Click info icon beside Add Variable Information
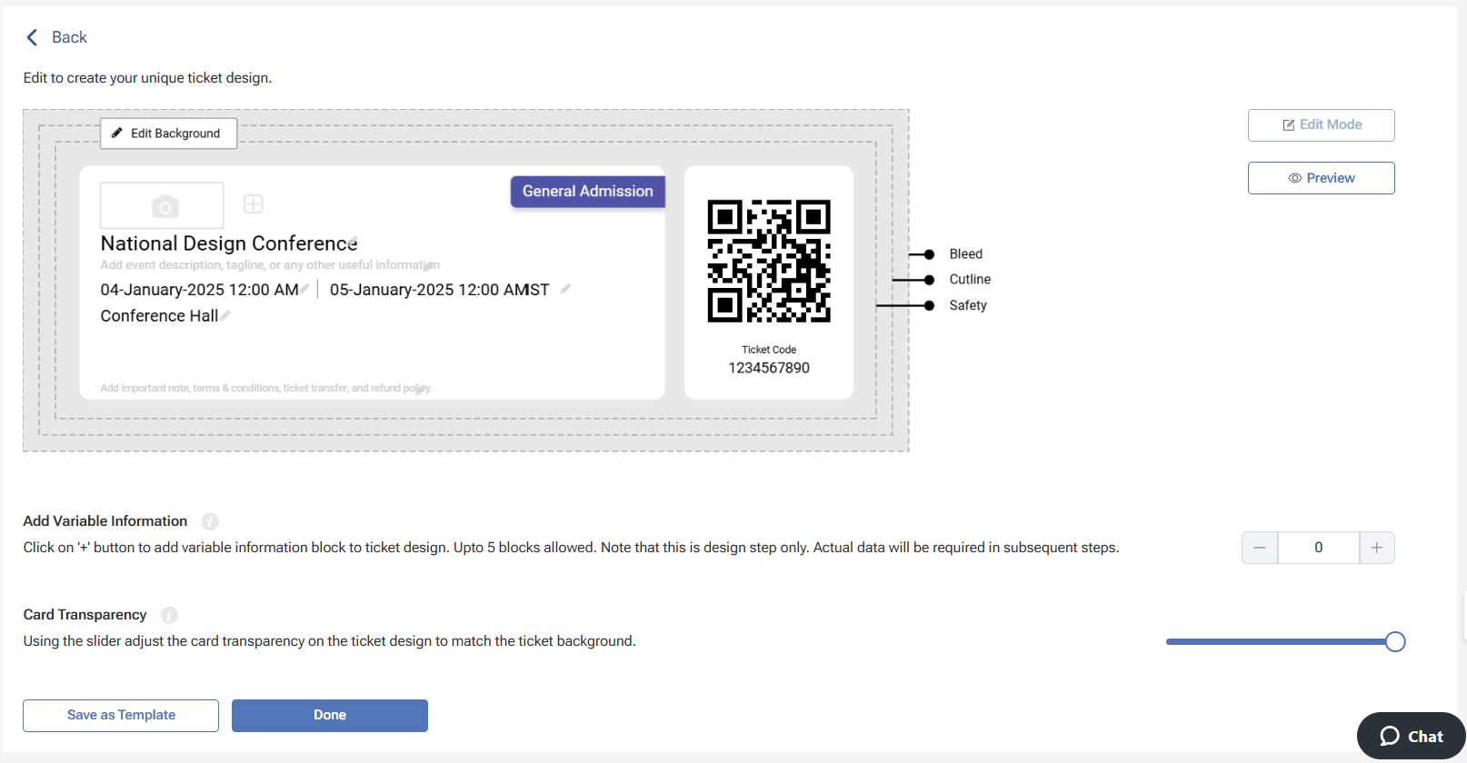The image size is (1467, 763). tap(210, 521)
